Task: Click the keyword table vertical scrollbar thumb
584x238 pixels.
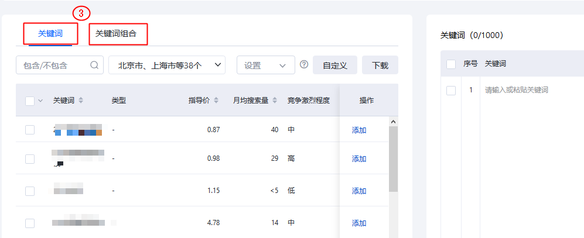Action: [393, 159]
